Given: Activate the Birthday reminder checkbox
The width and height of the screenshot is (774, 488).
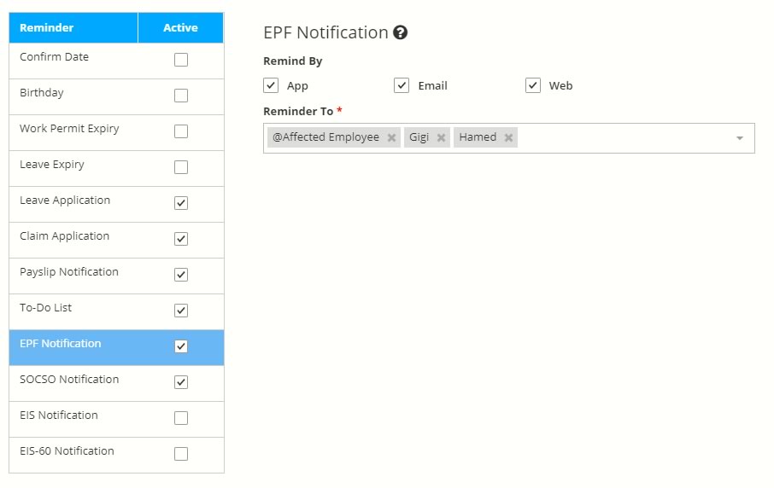Looking at the screenshot, I should 181,96.
